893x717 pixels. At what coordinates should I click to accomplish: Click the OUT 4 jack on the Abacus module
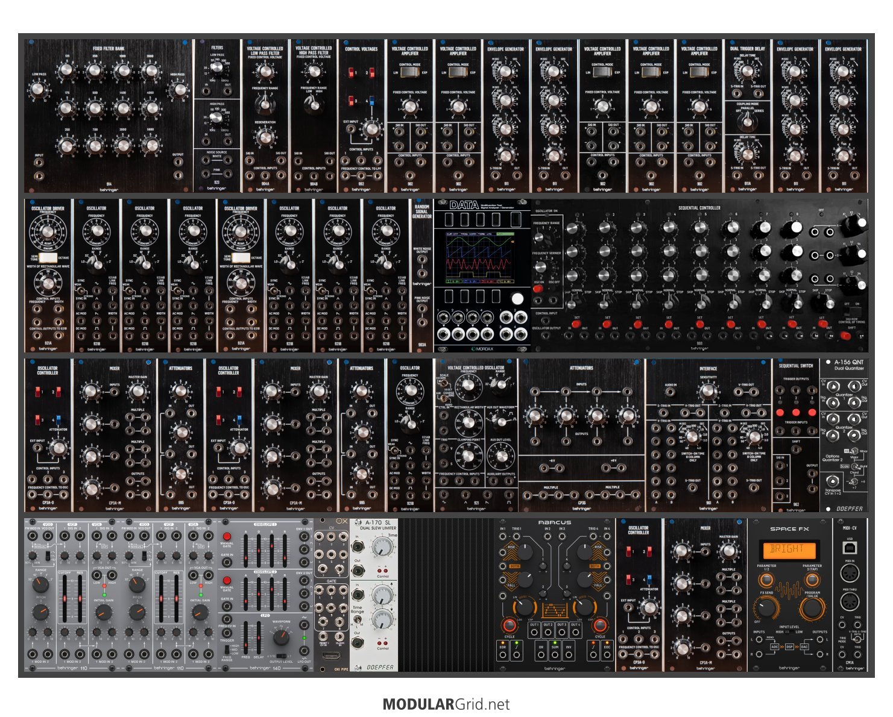coord(576,633)
